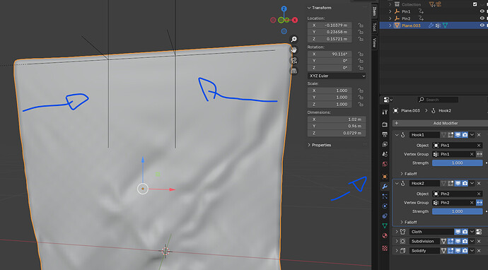The width and height of the screenshot is (488, 270).
Task: Toggle Subdivision modifier edit mode display
Action: tap(451, 242)
